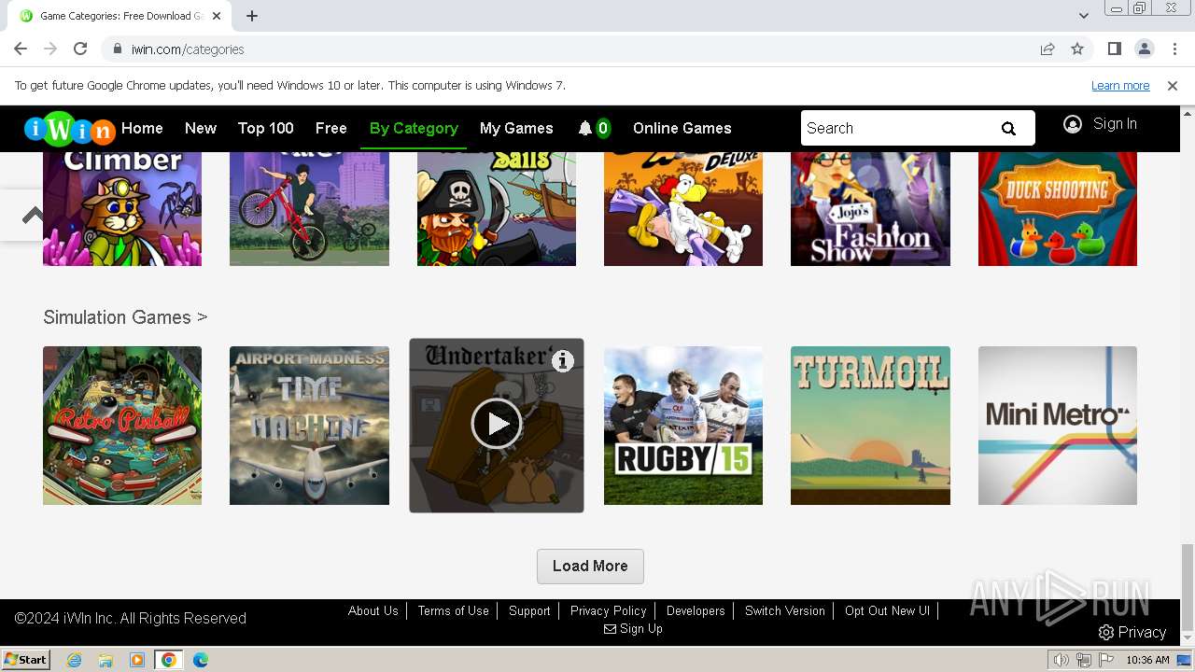Open the BMX bike game thumbnail
1195x672 pixels.
pyautogui.click(x=309, y=209)
